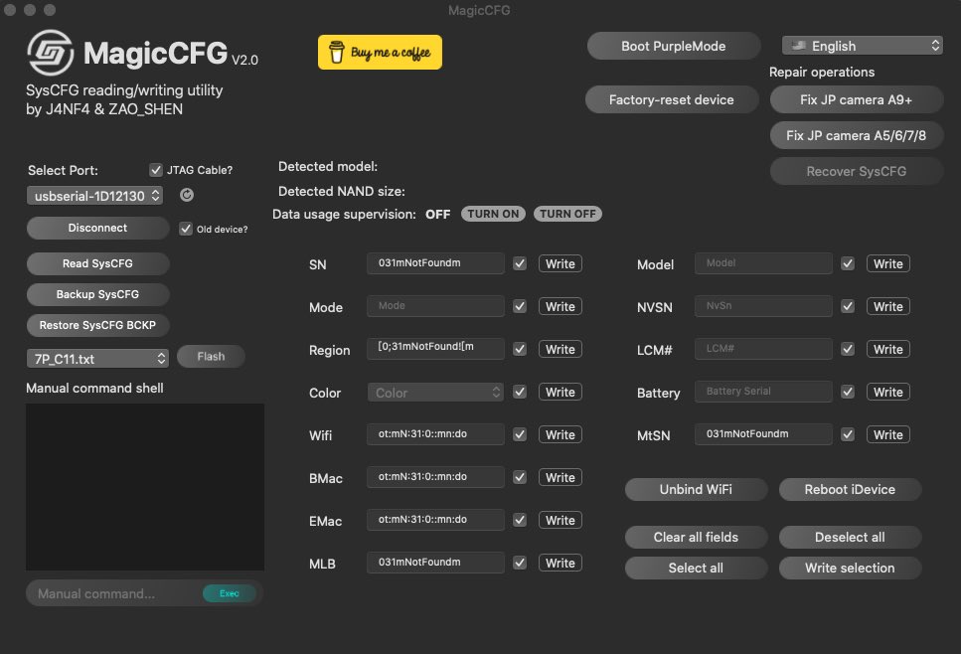Turn on data usage supervision
961x654 pixels.
tap(493, 214)
